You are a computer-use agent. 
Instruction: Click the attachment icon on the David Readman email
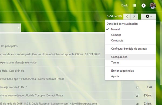137,104
